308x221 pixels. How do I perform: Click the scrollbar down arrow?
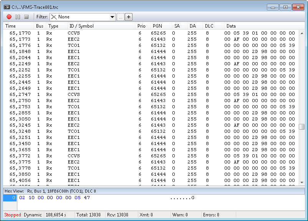(302, 183)
